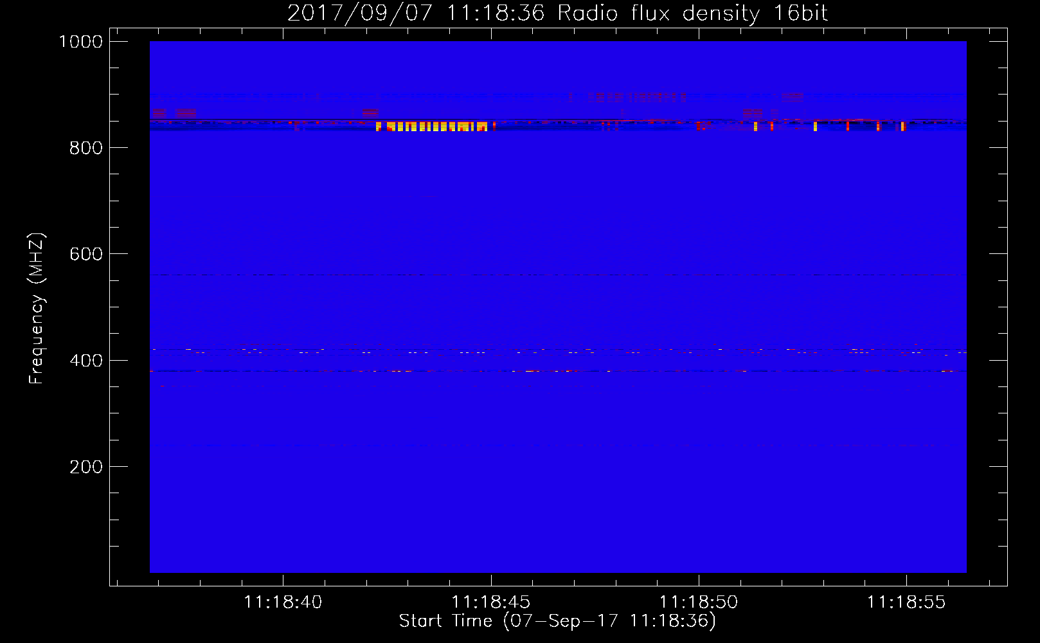This screenshot has height=643, width=1040.
Task: Click the 11:18:45 time tick label
Action: (491, 602)
